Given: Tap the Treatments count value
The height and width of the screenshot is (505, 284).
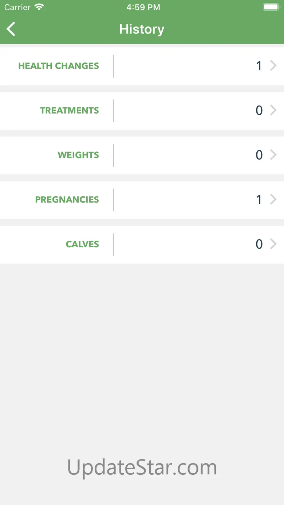Looking at the screenshot, I should (259, 110).
